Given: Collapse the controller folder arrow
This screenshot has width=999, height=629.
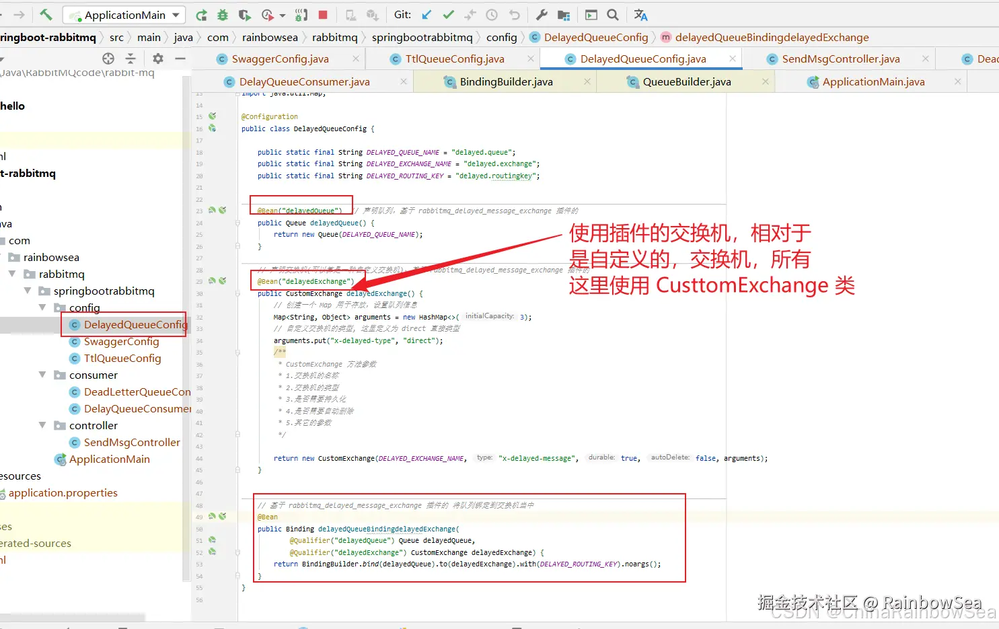Looking at the screenshot, I should 42,425.
